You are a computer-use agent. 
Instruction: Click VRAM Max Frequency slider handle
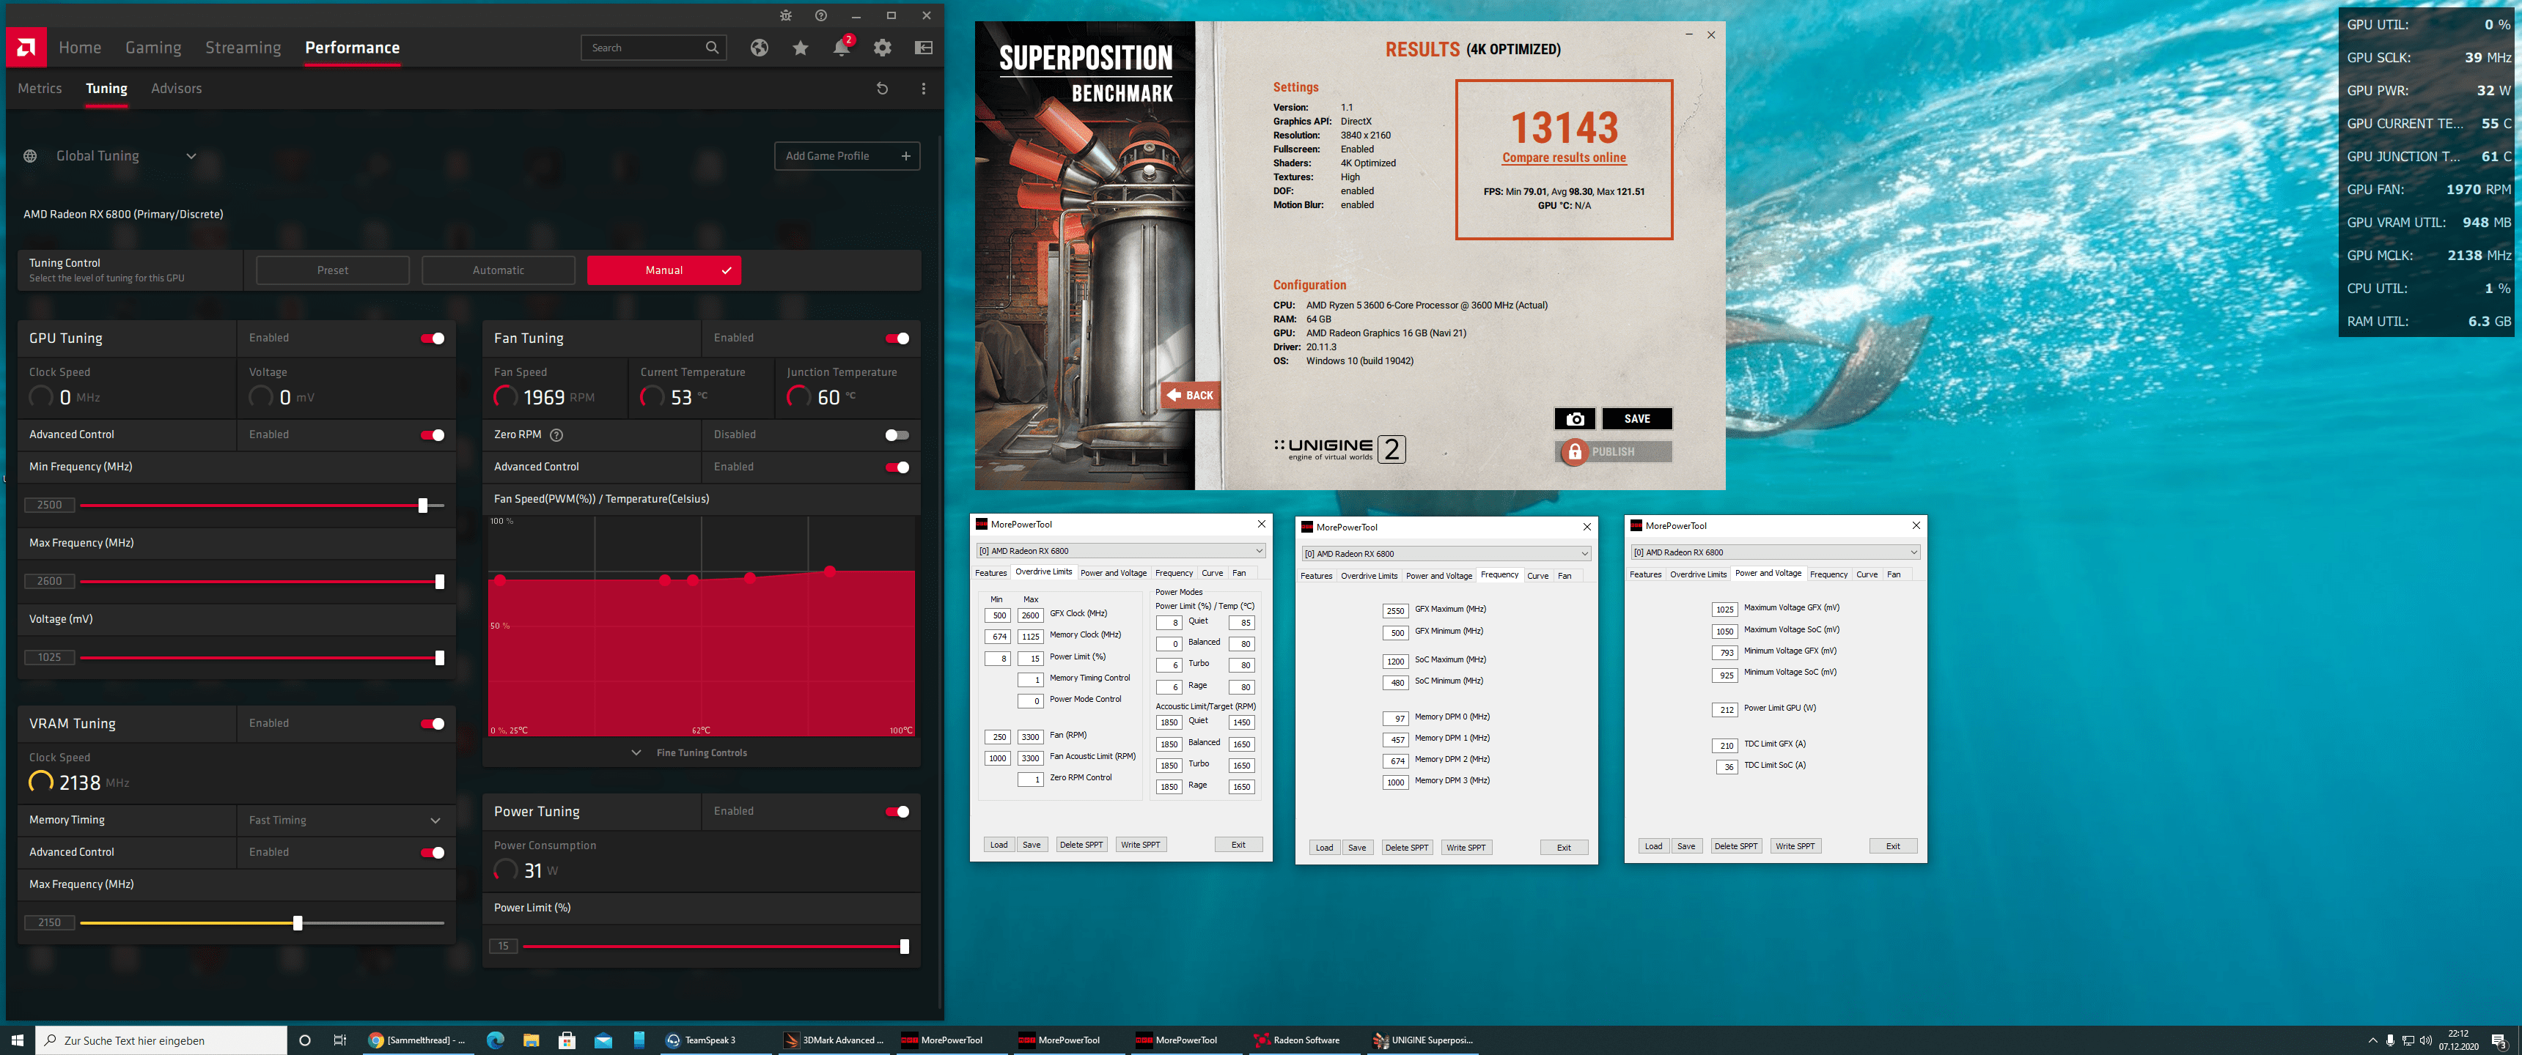pos(298,923)
